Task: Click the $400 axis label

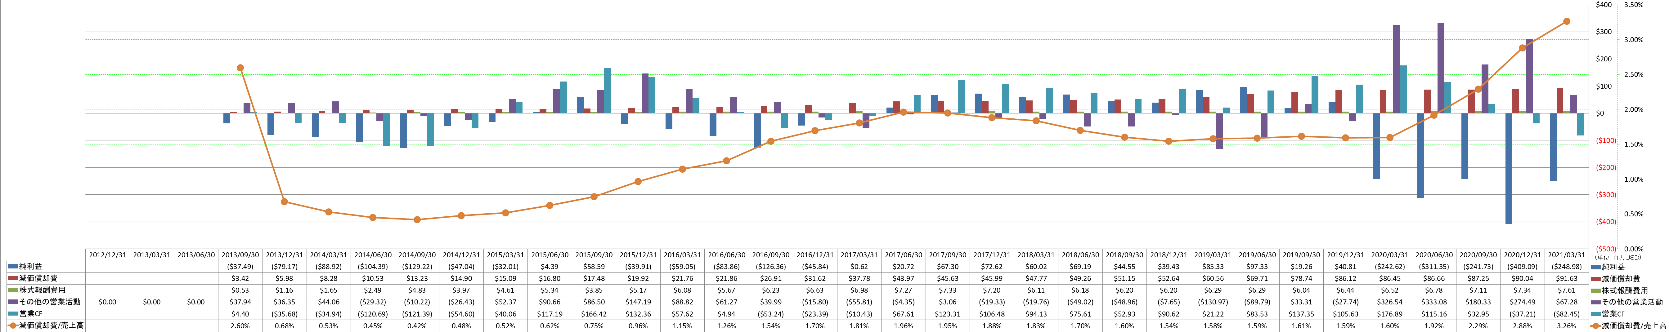Action: (1604, 5)
